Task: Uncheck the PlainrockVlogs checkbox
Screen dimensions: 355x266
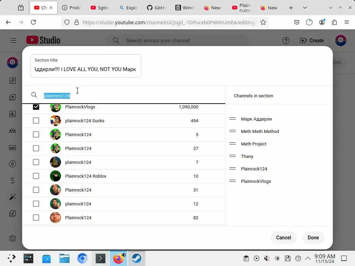Action: 36,107
